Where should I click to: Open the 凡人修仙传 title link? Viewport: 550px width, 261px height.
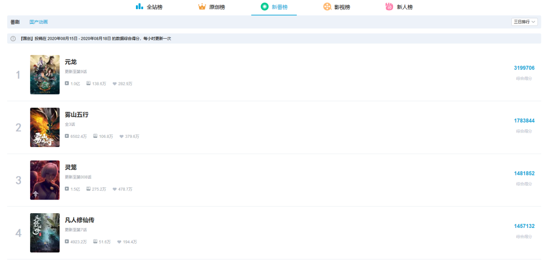tap(79, 220)
